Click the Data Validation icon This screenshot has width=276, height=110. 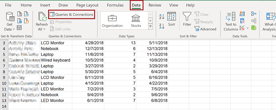(242, 28)
